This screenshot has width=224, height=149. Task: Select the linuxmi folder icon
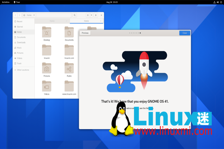coord(47,50)
